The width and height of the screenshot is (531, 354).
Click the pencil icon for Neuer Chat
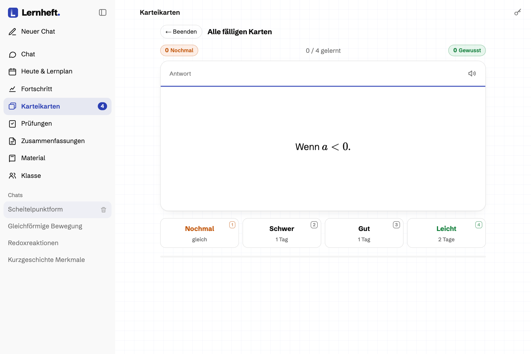(x=12, y=32)
